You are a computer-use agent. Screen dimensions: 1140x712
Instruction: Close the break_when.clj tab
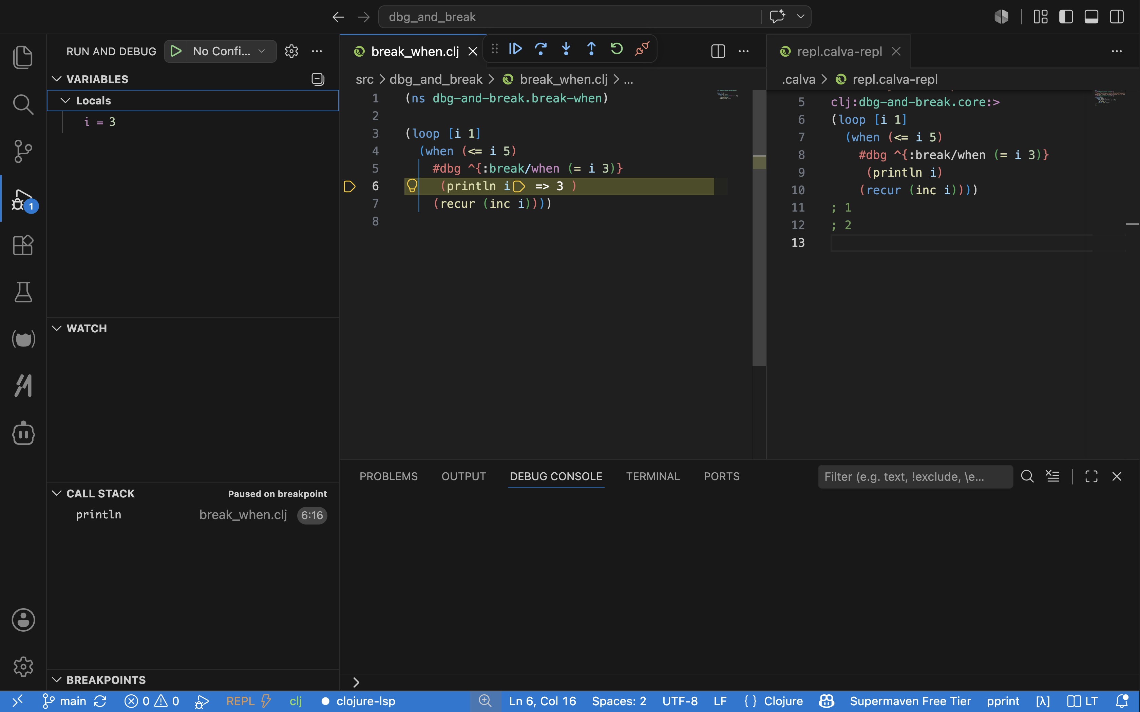pyautogui.click(x=473, y=51)
